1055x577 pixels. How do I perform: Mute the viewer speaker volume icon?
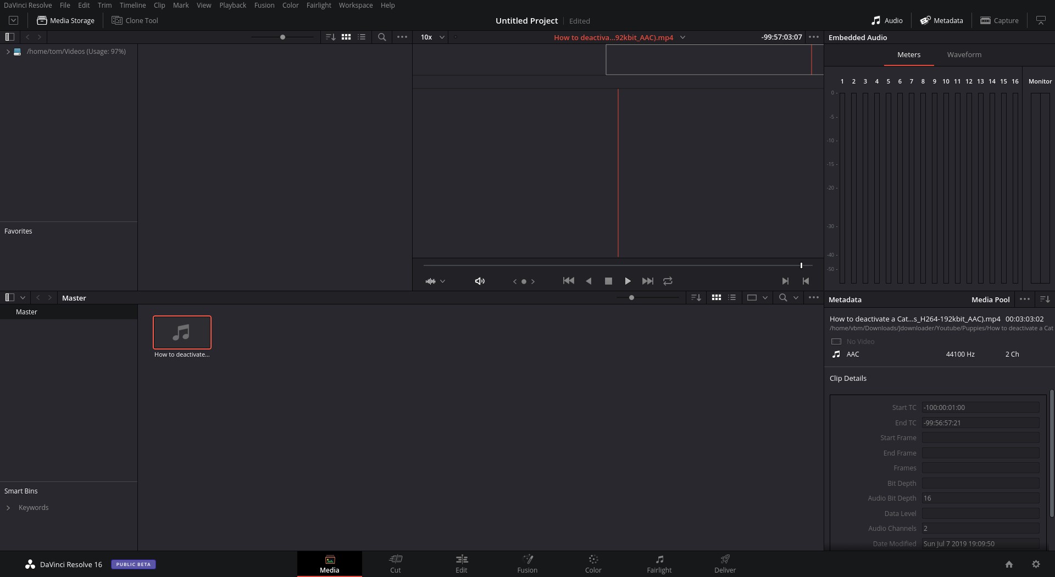pos(480,281)
